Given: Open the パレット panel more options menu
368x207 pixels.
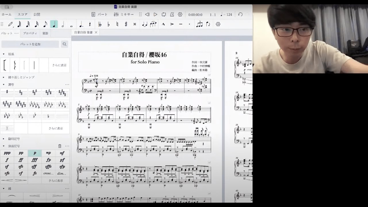Looking at the screenshot, I should [17, 33].
